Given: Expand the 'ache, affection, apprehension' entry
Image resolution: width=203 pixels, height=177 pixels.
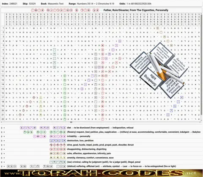Looking at the screenshot, I should (4, 153).
